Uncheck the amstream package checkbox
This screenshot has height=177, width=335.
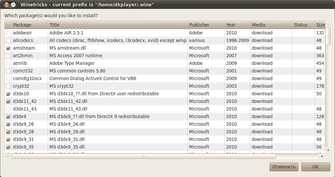(x=8, y=48)
